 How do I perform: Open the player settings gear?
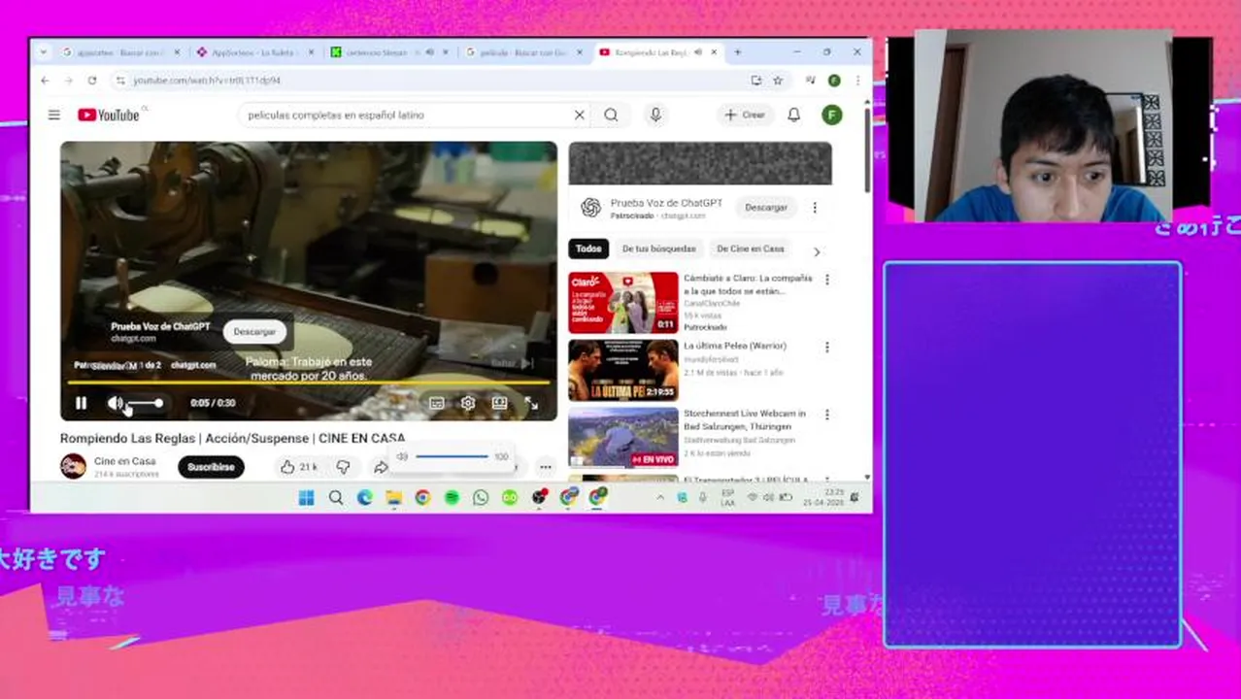pyautogui.click(x=468, y=403)
